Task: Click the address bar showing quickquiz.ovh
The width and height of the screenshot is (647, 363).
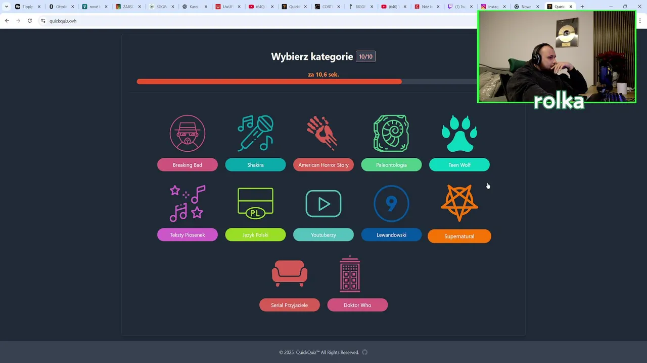Action: [258, 21]
